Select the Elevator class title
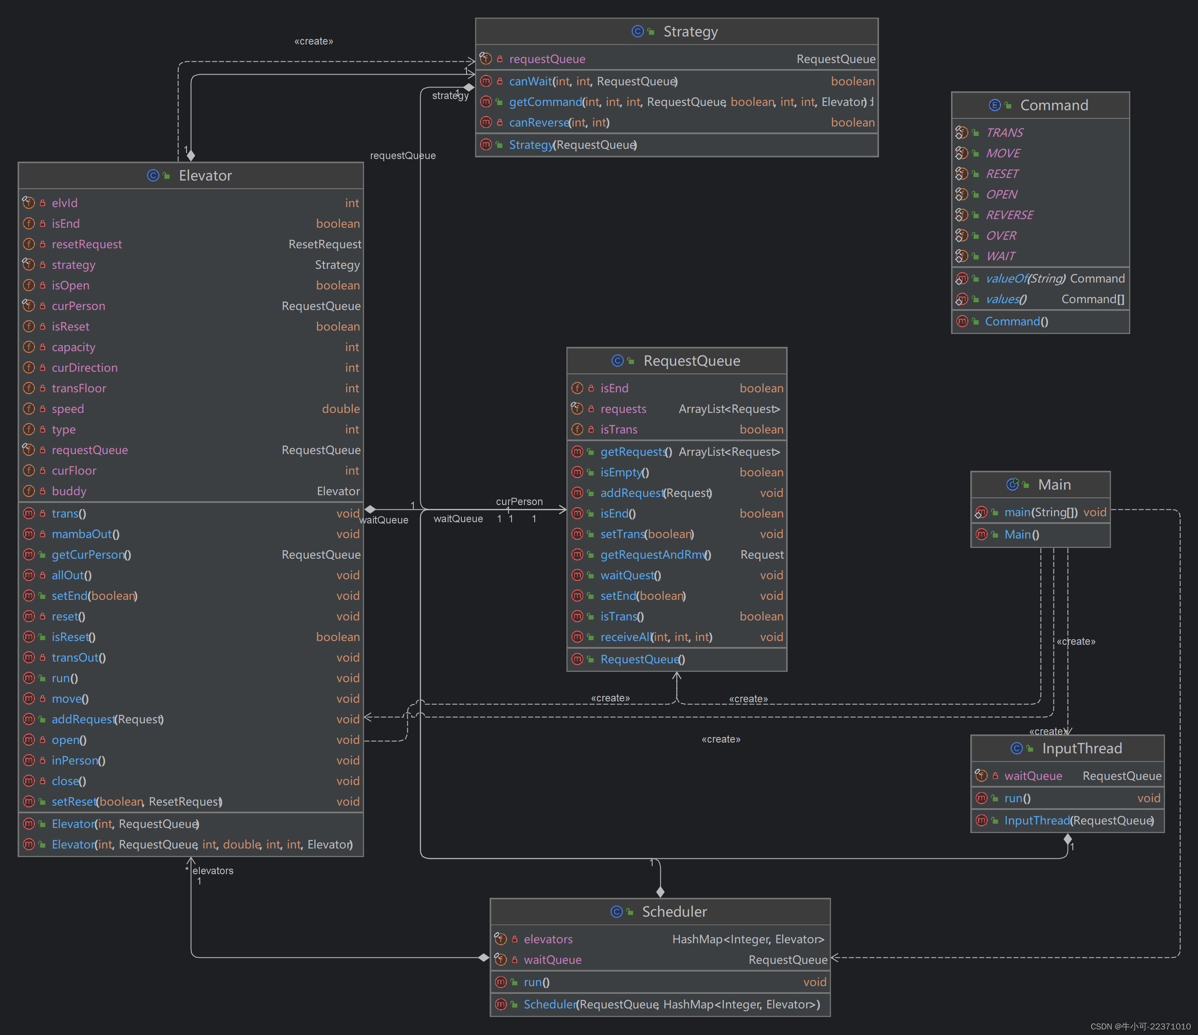 205,175
